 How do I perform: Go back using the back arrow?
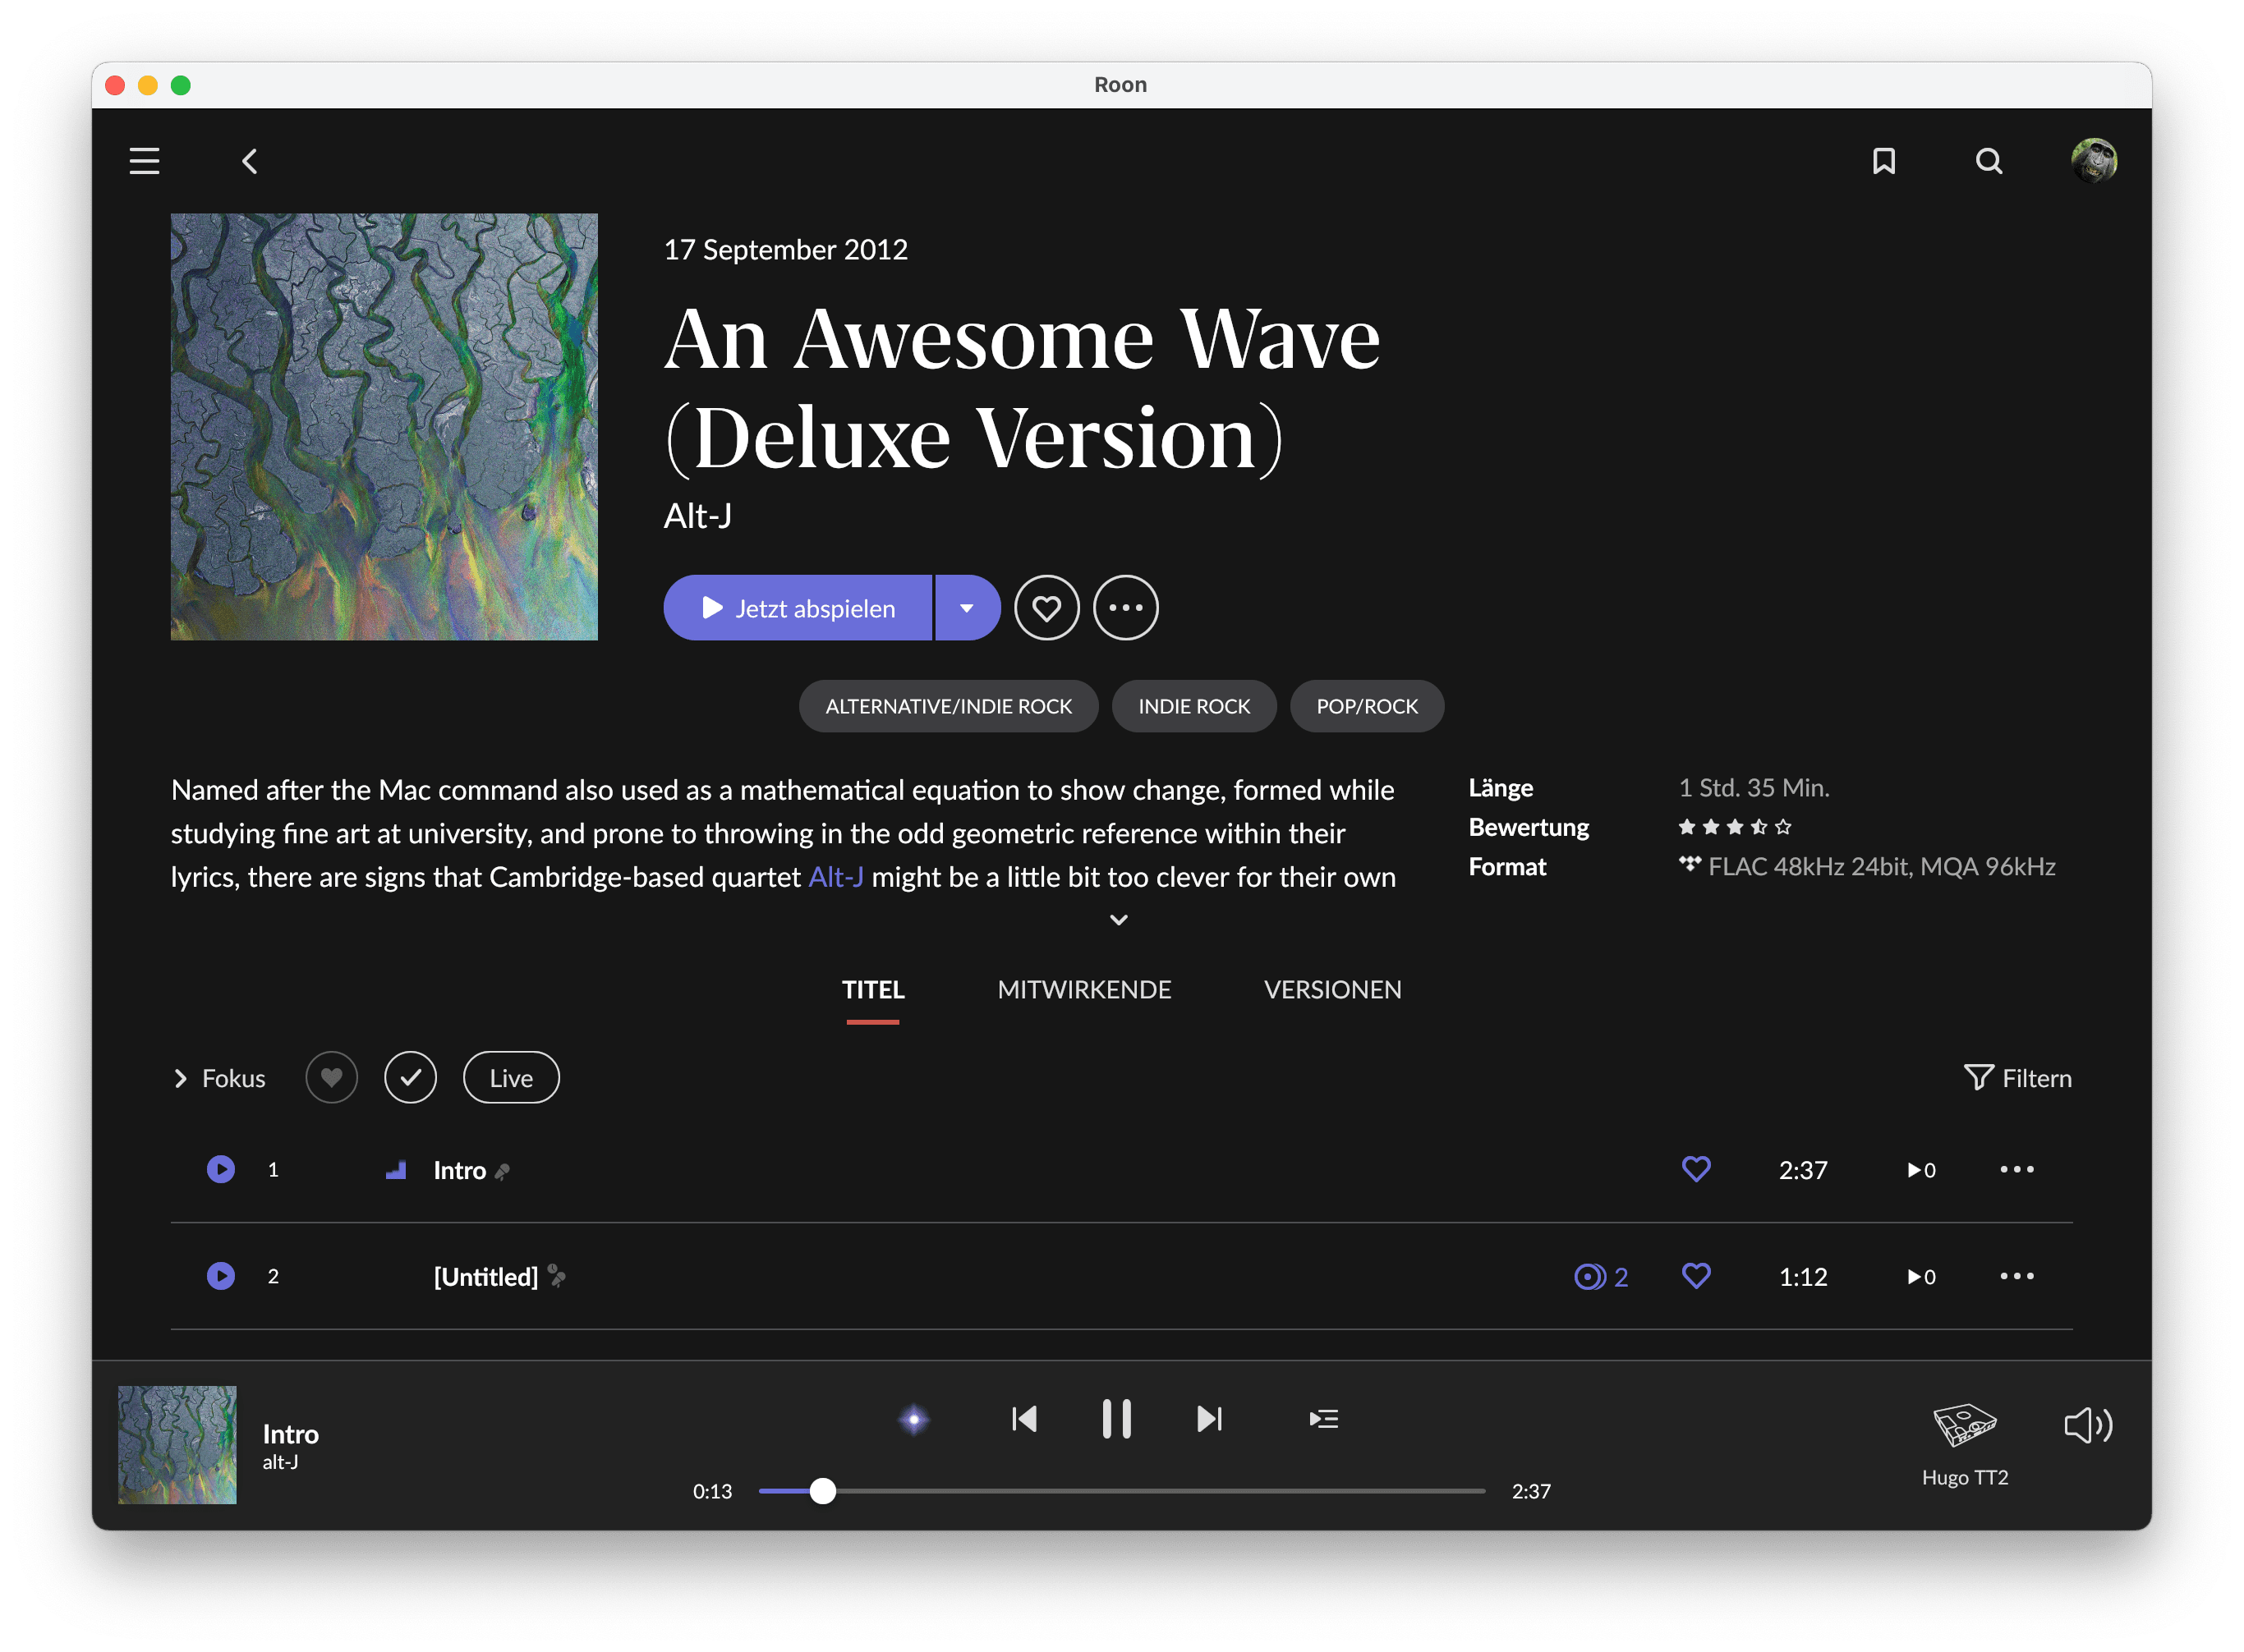[251, 161]
